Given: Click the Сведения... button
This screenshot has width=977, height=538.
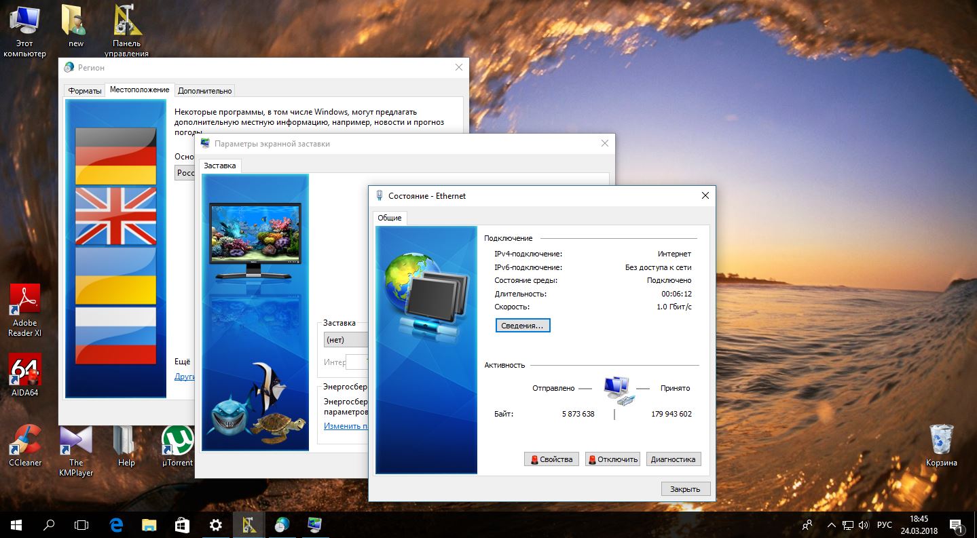Looking at the screenshot, I should [x=523, y=326].
